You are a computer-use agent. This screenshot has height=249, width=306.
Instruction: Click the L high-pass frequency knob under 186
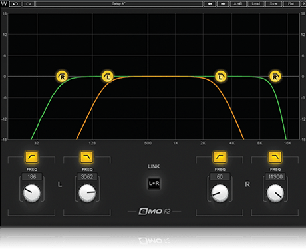32,193
